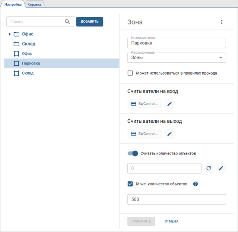Uncheck Макс. количество объектов checkbox

click(x=130, y=184)
